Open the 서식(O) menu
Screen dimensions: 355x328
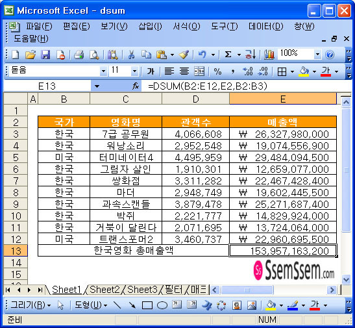tap(186, 27)
